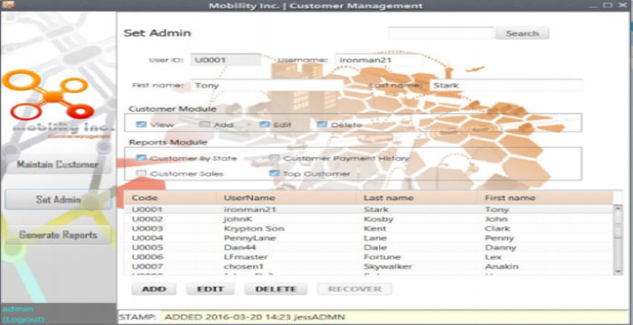The width and height of the screenshot is (633, 325).
Task: Click last name Skywalker in the table
Action: point(388,266)
